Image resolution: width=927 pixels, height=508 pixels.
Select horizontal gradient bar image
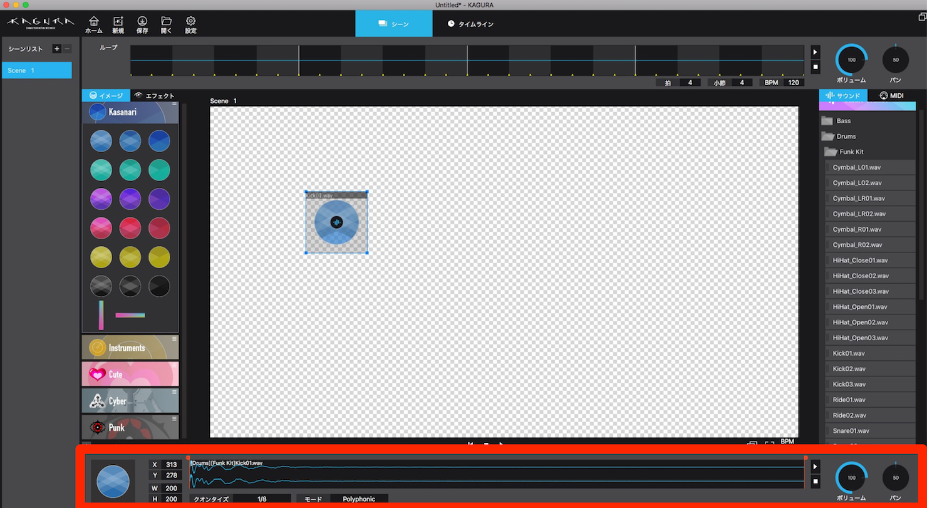pos(130,315)
